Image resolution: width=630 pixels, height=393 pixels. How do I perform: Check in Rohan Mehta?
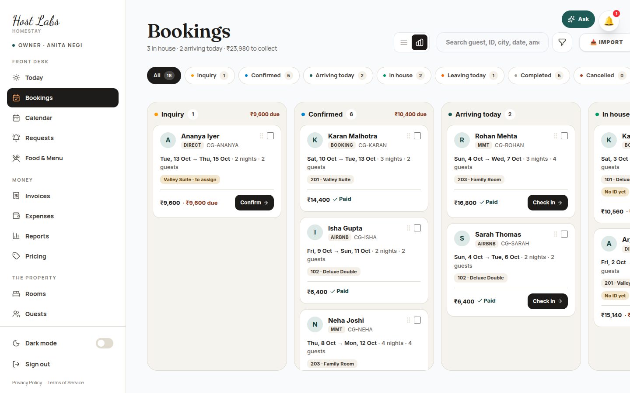pyautogui.click(x=547, y=203)
